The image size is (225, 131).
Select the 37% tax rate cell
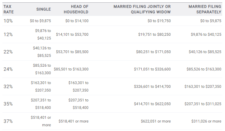[8, 121]
